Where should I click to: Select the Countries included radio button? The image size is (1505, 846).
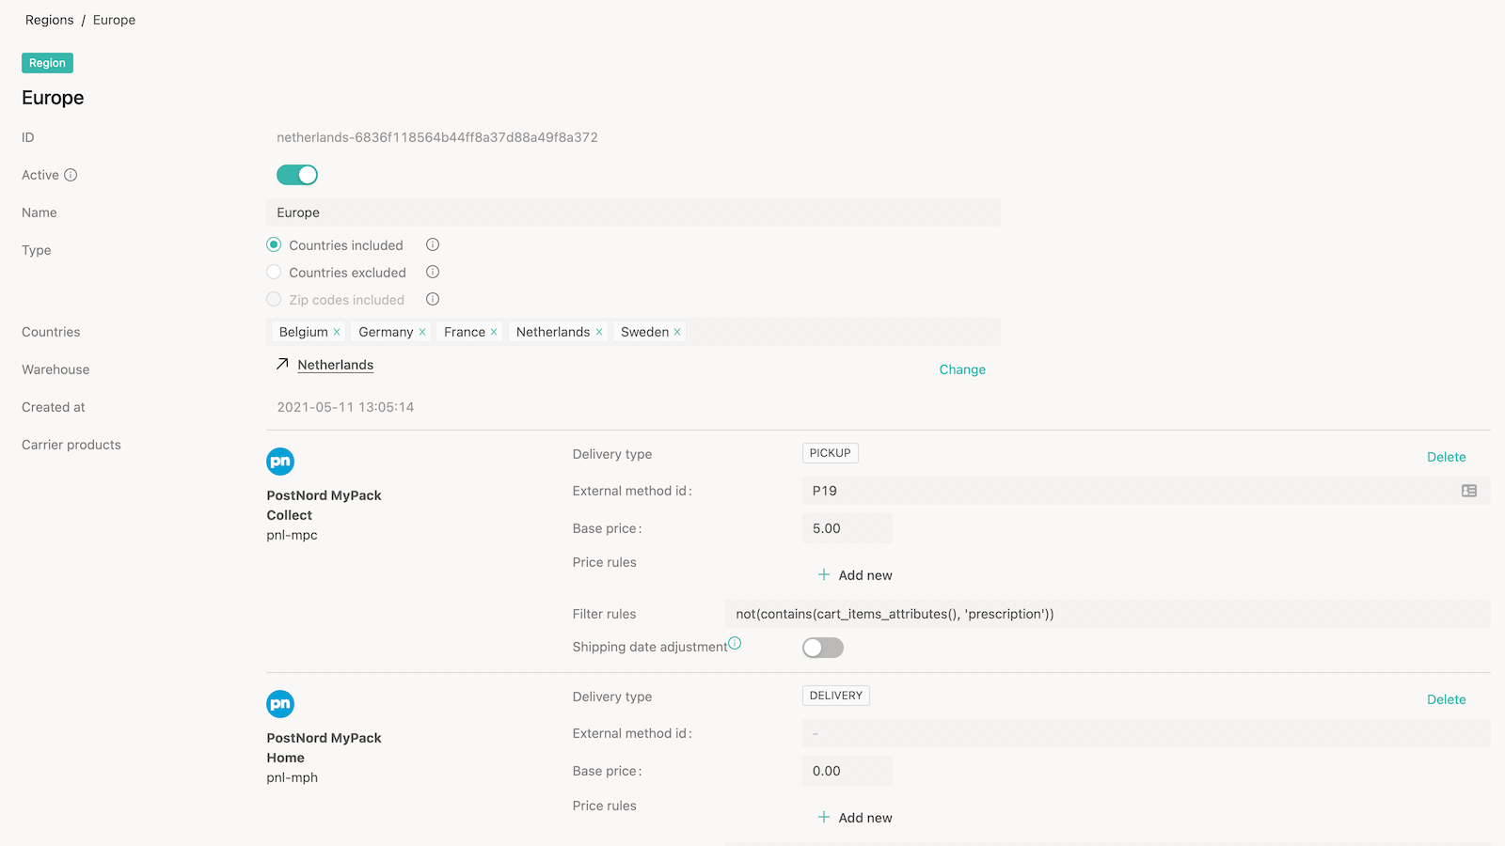click(274, 244)
